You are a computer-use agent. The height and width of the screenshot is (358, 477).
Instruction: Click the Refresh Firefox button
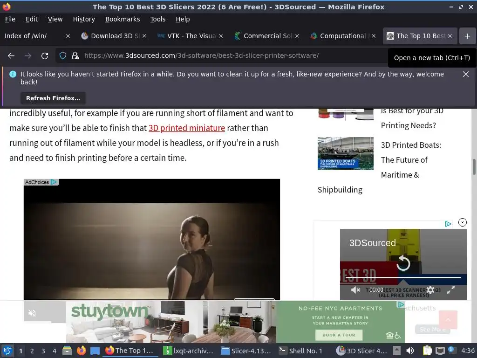pos(53,98)
